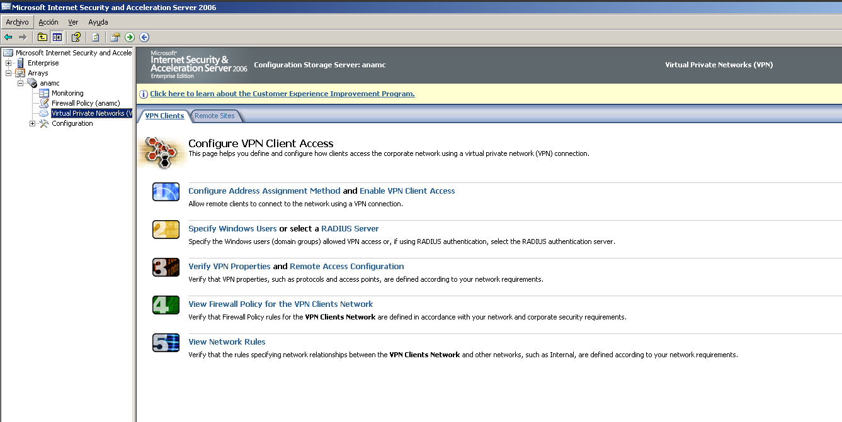Switch to the Remote Sites tab

[x=215, y=116]
